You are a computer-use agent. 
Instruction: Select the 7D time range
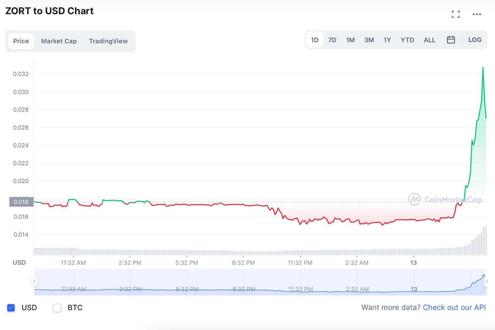[x=332, y=40]
